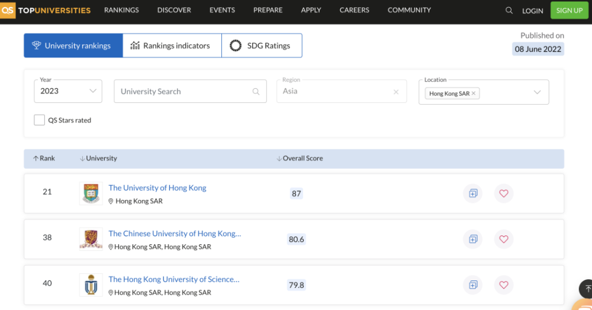The image size is (592, 310).
Task: Sort by Rank column
Action: (x=44, y=159)
